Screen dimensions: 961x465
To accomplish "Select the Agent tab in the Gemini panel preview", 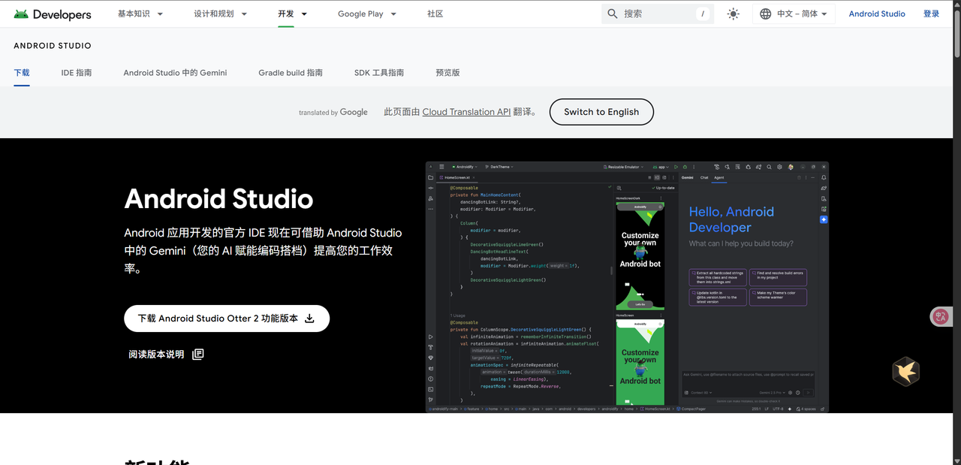I will [x=718, y=177].
